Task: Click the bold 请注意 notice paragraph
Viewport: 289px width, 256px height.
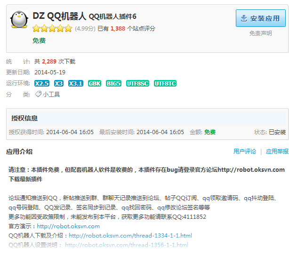Action: click(146, 174)
